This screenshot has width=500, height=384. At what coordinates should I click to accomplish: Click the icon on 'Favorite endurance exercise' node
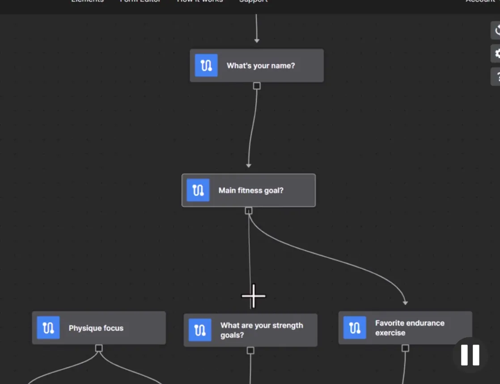click(x=354, y=327)
